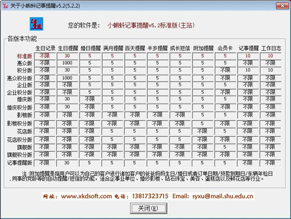Click 标准版 生日提醒 cell showing 30
The height and width of the screenshot is (219, 291).
67,56
